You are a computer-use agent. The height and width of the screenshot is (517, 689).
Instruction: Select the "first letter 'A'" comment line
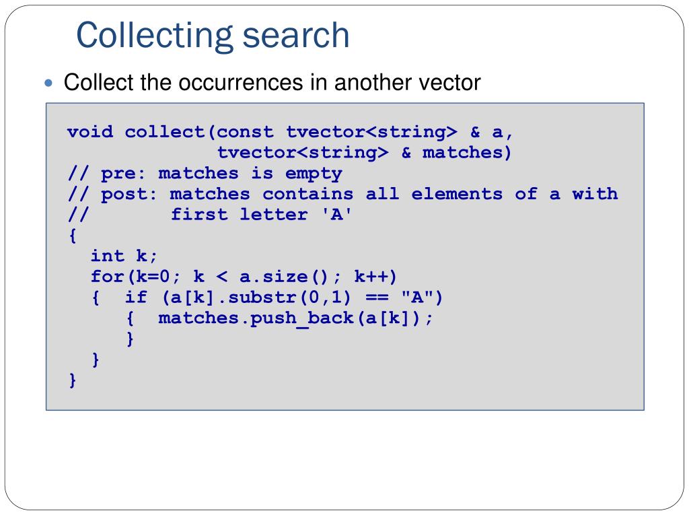point(261,215)
